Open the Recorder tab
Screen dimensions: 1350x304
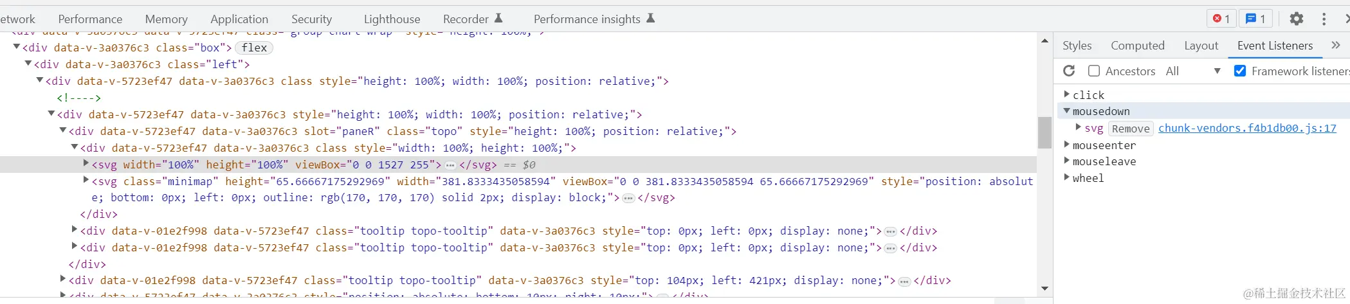click(x=473, y=19)
